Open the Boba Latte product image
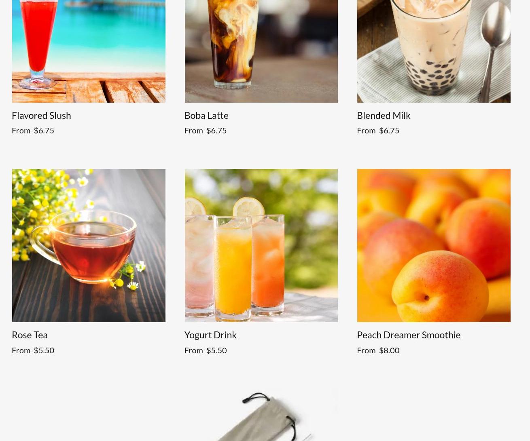 pyautogui.click(x=261, y=51)
